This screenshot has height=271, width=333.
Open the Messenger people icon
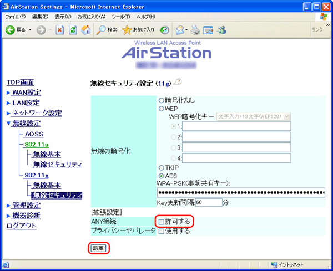221,30
